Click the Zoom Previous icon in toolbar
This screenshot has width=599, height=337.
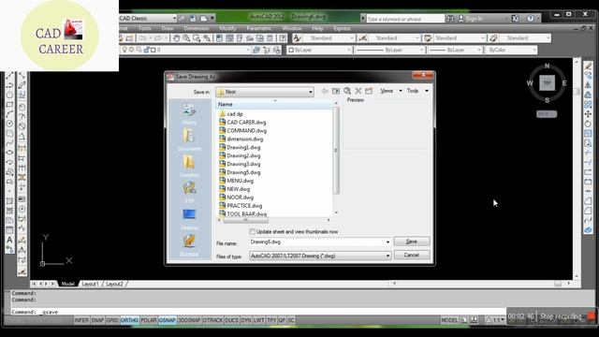pos(207,38)
